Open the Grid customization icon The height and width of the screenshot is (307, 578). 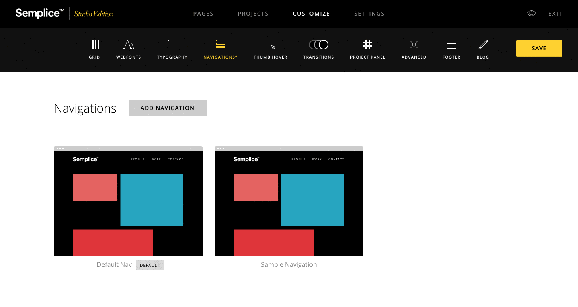(x=94, y=45)
